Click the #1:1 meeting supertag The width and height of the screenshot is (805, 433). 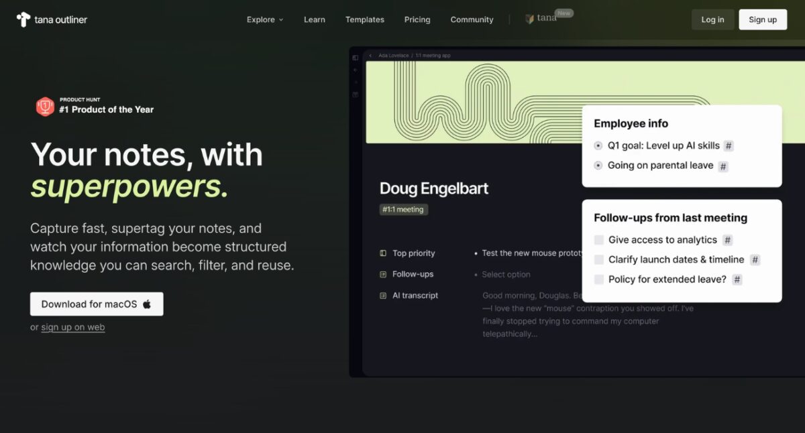click(403, 210)
